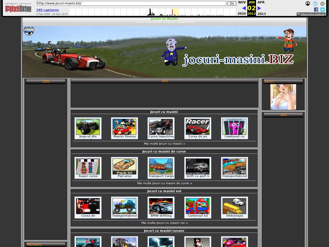Open the user account icon
Viewport: 329px width, 247px height.
[x=308, y=4]
